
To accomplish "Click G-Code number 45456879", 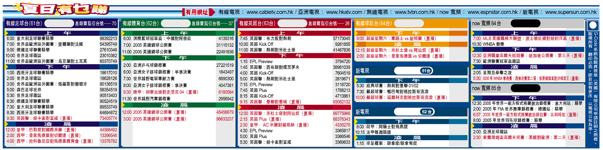I will coord(225,112).
